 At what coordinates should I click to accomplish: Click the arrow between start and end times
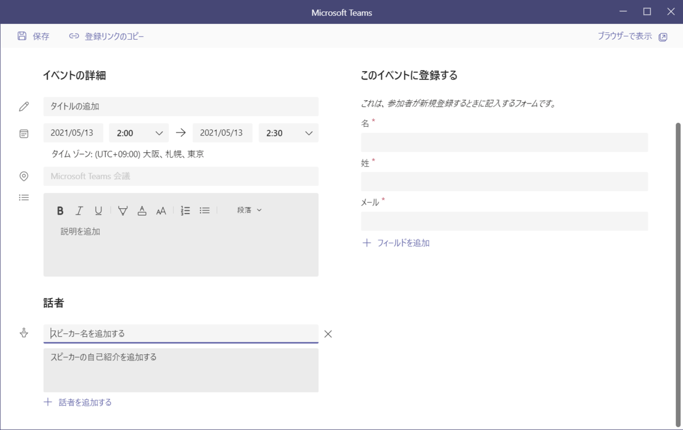coord(181,133)
